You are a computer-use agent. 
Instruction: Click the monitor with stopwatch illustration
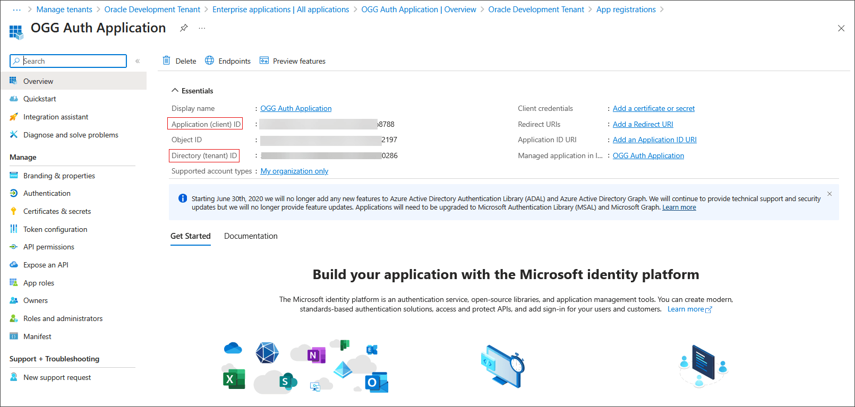click(502, 367)
